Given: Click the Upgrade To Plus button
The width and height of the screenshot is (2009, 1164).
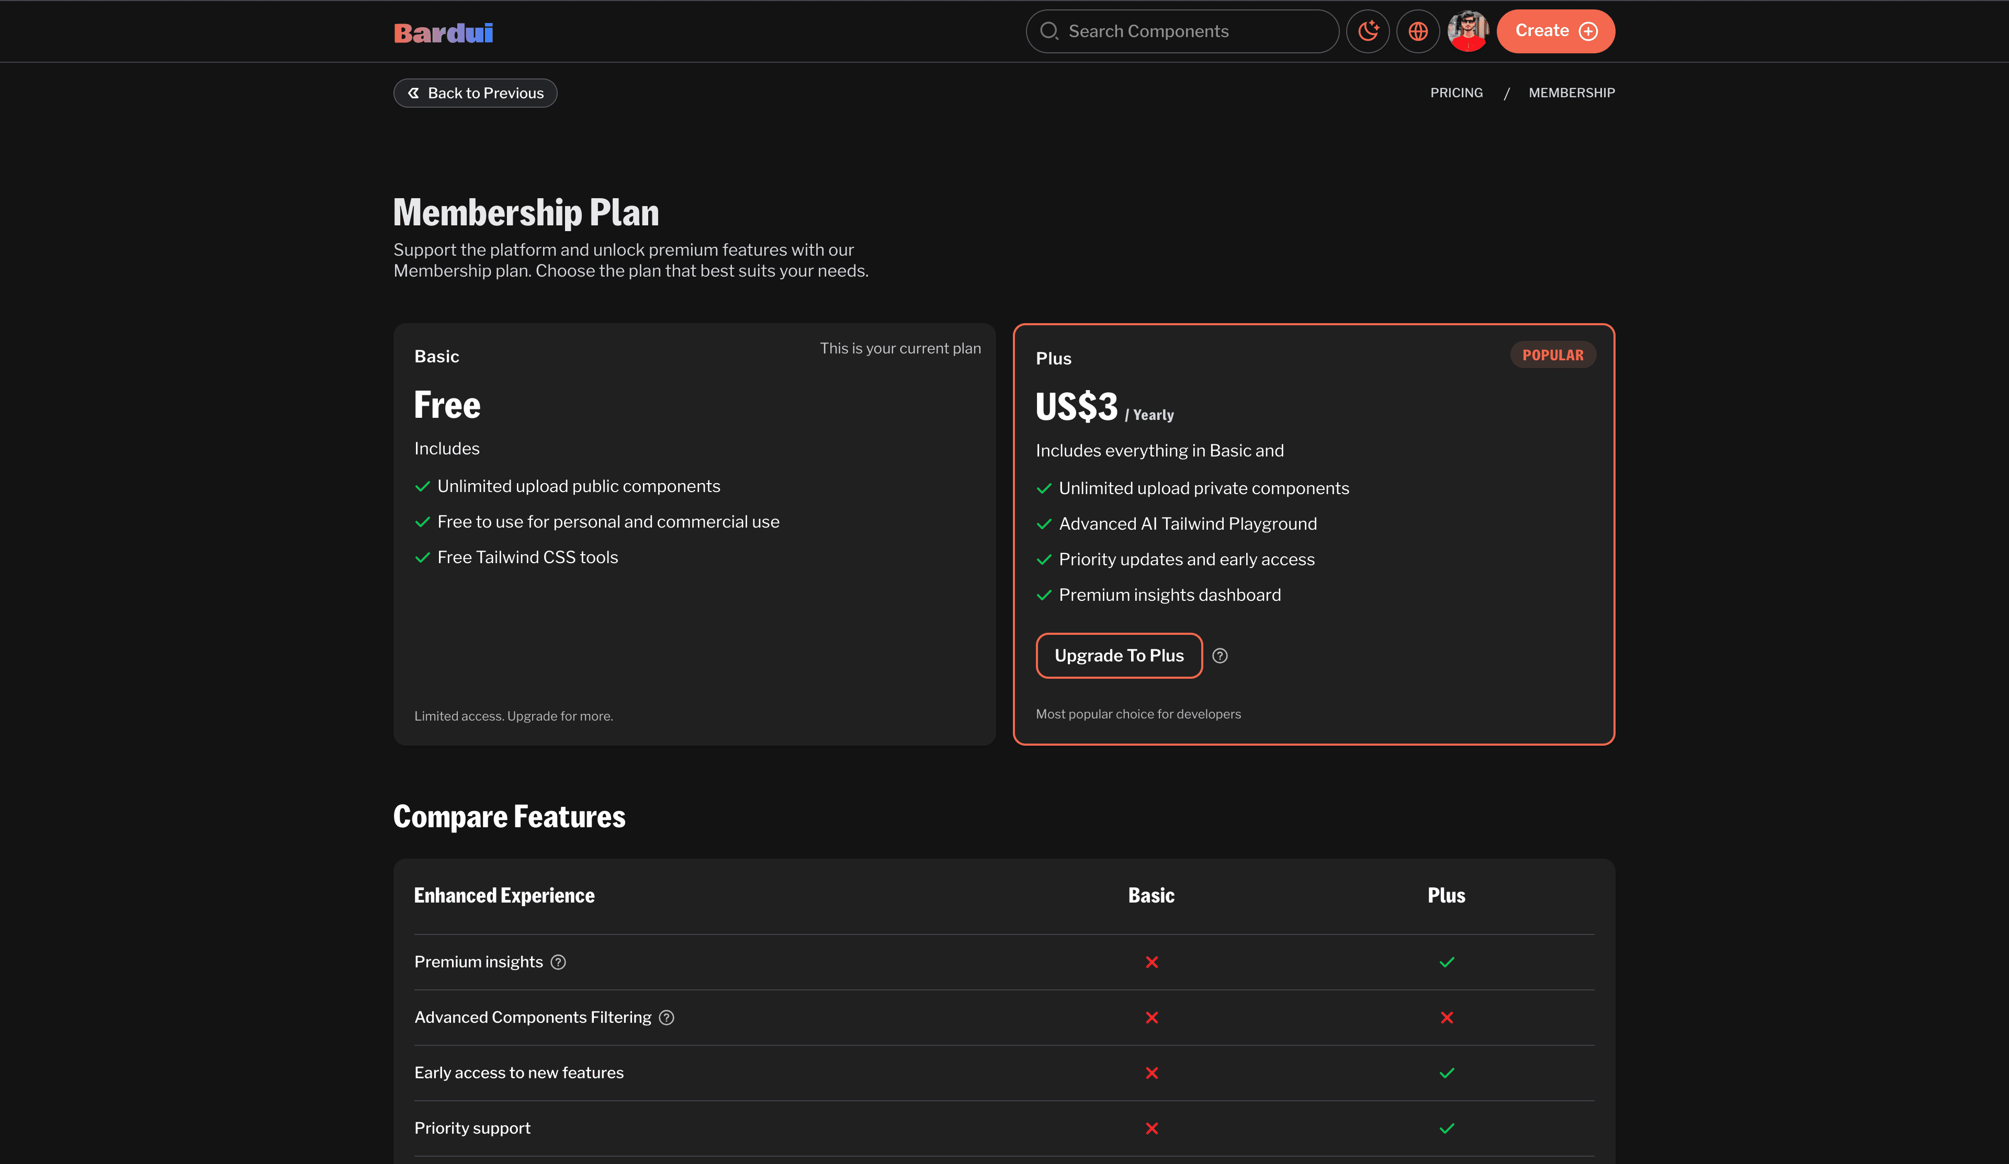Looking at the screenshot, I should tap(1119, 656).
